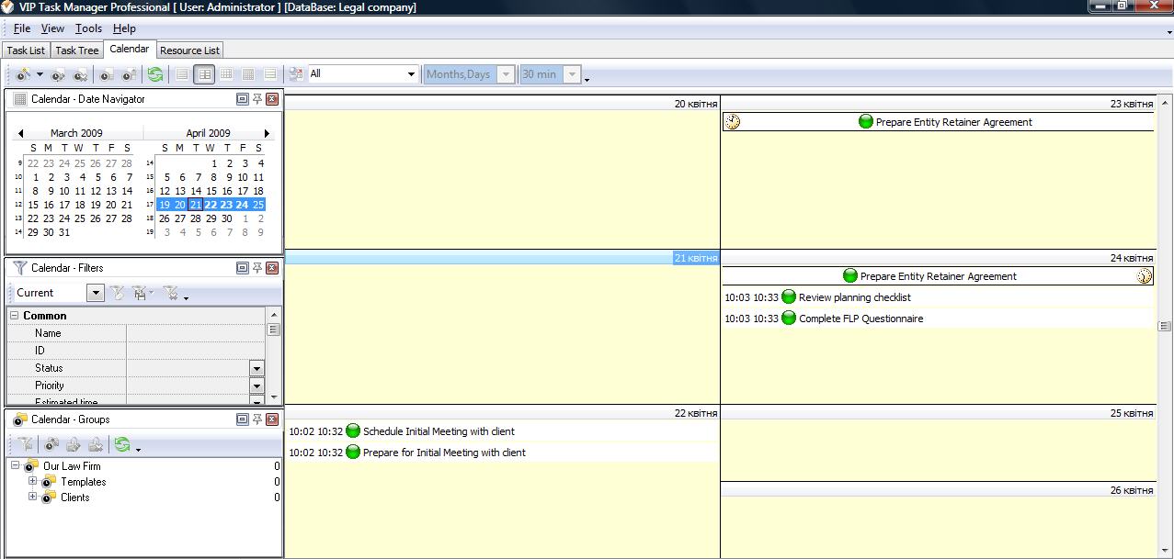Screen dimensions: 1174x559
Task: Click the Name filter input field
Action: pos(195,333)
